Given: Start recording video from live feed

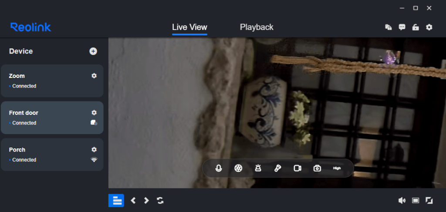Looking at the screenshot, I should pyautogui.click(x=297, y=168).
